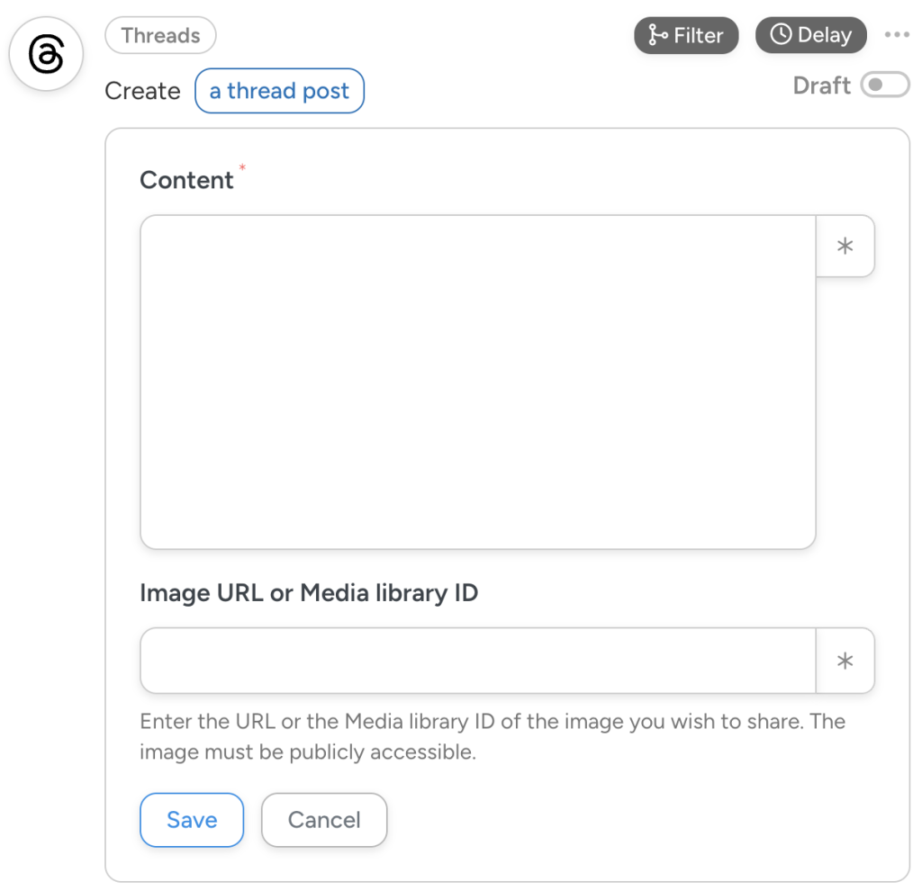922x891 pixels.
Task: Select the Threads label pill
Action: [160, 35]
